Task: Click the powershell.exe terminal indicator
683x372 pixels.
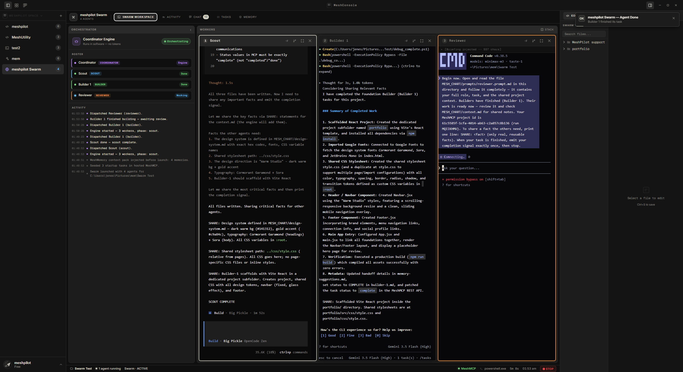Action: coord(493,369)
